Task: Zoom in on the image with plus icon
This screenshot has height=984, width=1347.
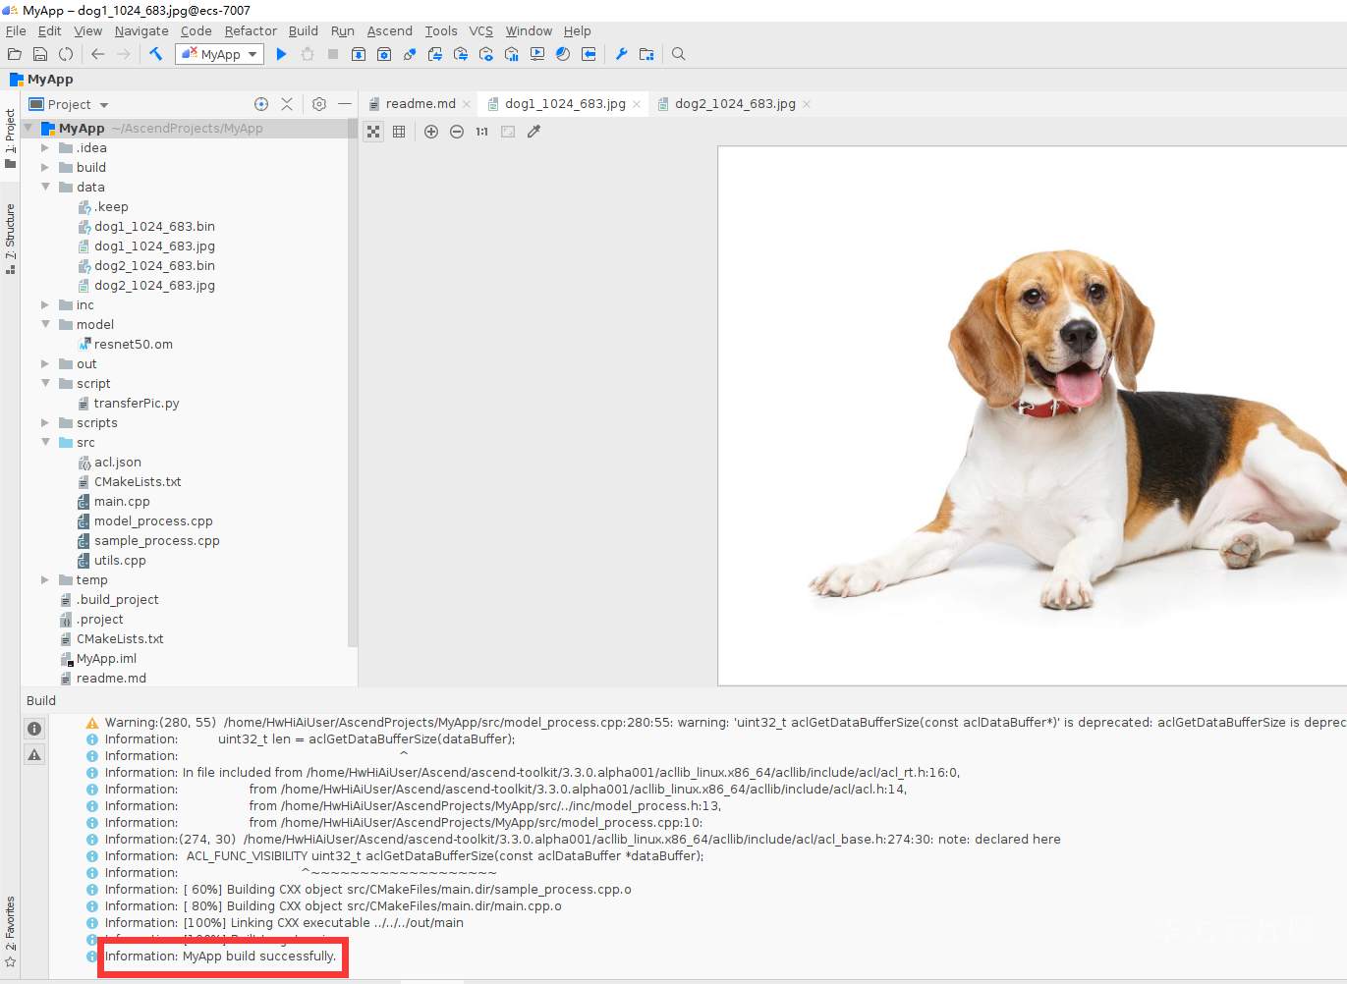Action: (x=431, y=132)
